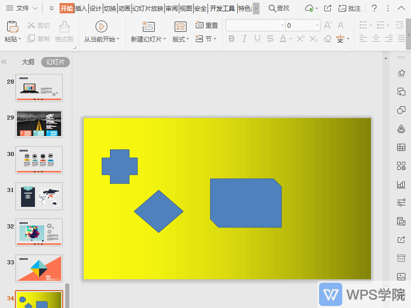
Task: Select slide 31 thumbnail with world map
Action: (x=39, y=196)
